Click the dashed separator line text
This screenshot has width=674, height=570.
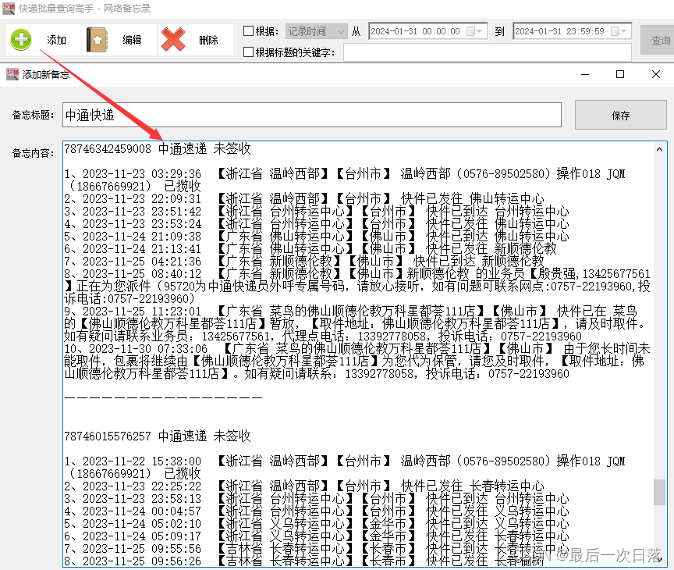click(x=163, y=397)
